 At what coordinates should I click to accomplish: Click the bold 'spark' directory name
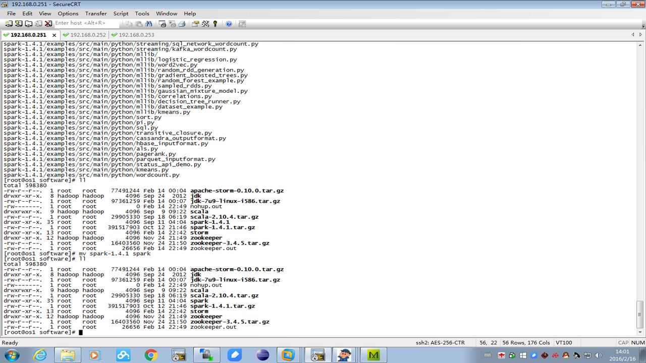[x=199, y=301]
